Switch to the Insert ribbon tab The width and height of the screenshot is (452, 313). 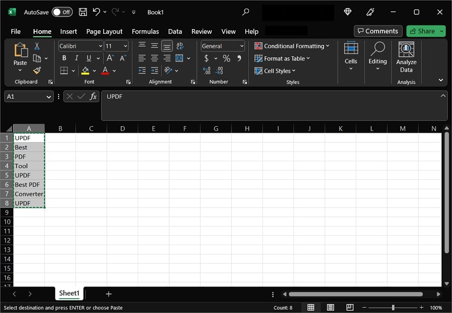point(69,31)
